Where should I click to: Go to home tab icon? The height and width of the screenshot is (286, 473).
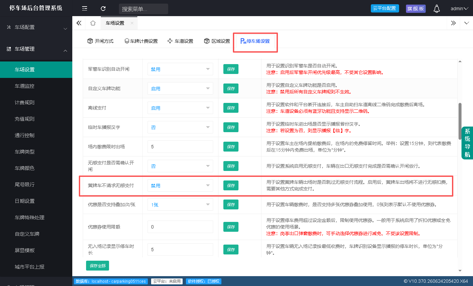coord(93,23)
